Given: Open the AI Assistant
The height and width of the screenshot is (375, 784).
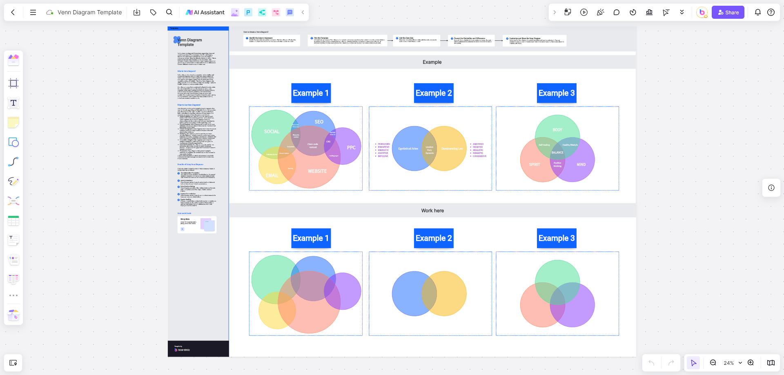Looking at the screenshot, I should click(x=205, y=12).
